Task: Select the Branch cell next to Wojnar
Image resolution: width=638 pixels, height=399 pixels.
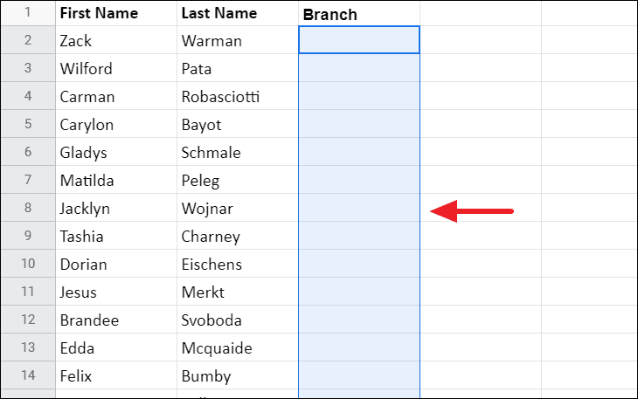Action: click(359, 208)
